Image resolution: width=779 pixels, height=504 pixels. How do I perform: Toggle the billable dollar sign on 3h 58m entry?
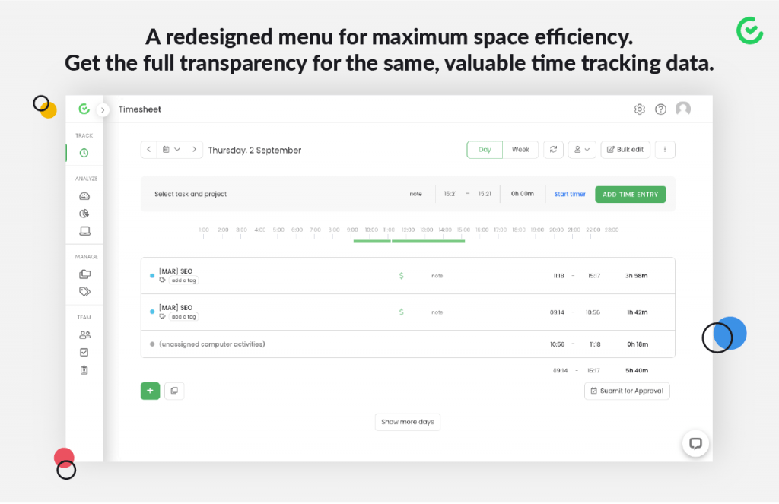[401, 276]
